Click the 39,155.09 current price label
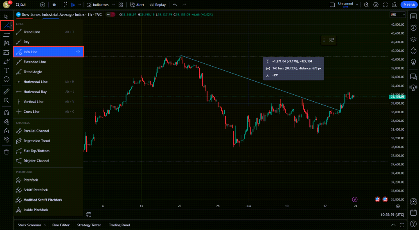The width and height of the screenshot is (419, 230). [397, 96]
